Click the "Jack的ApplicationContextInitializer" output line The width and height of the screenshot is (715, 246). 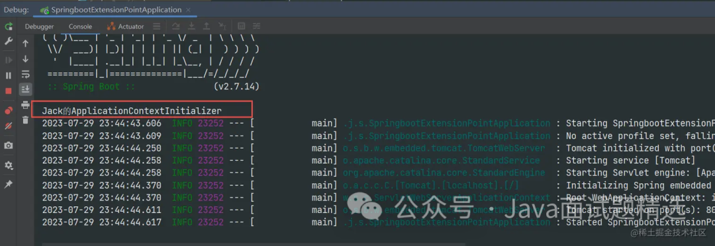click(x=132, y=110)
